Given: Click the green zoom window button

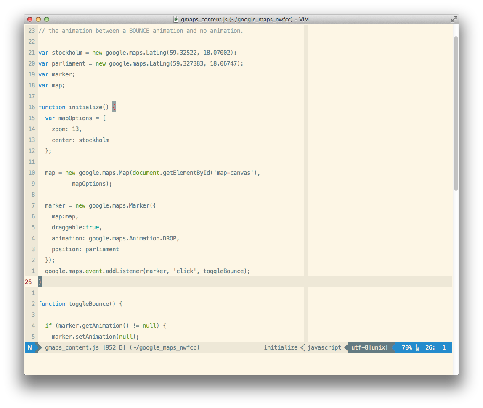Looking at the screenshot, I should pyautogui.click(x=47, y=19).
